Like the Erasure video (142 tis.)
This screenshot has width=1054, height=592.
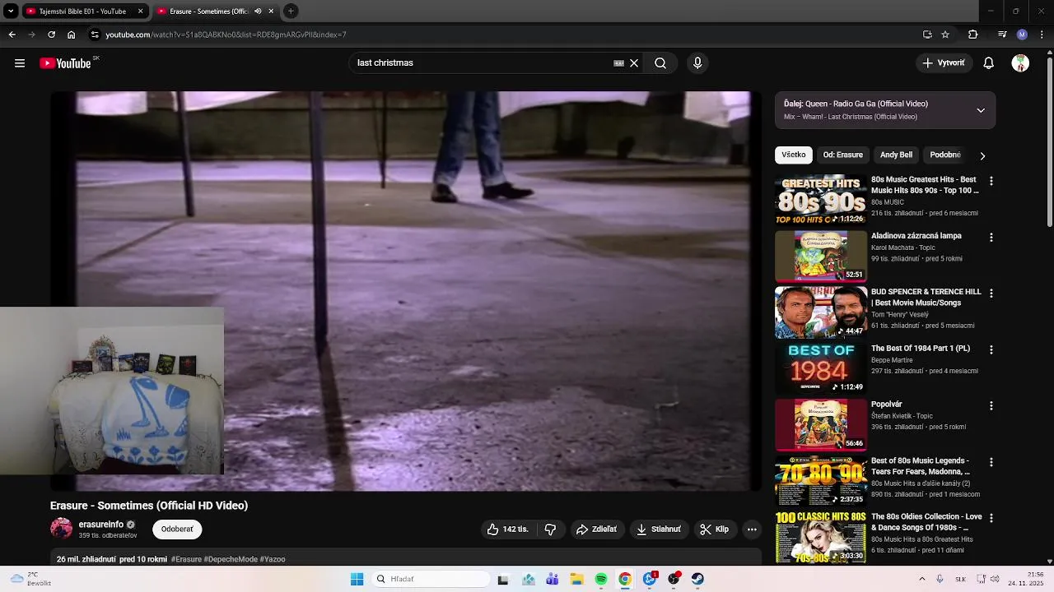point(507,530)
